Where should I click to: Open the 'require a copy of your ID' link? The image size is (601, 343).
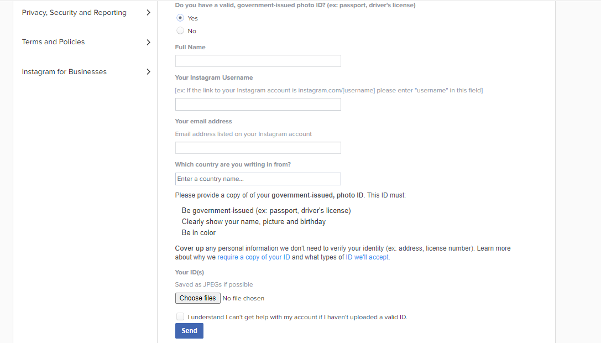point(254,257)
